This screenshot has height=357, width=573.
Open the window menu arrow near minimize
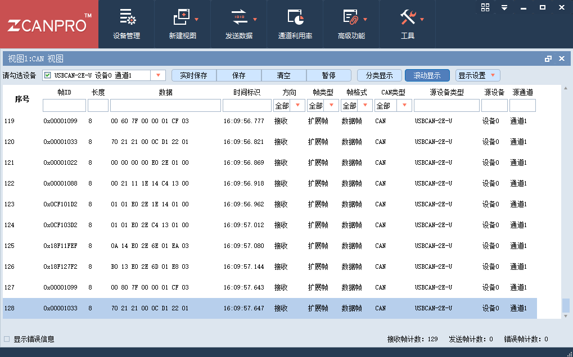(x=504, y=8)
